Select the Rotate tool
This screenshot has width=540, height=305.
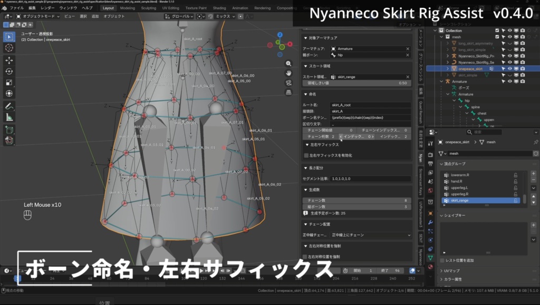9,71
